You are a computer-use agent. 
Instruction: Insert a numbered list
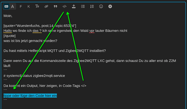92,6
